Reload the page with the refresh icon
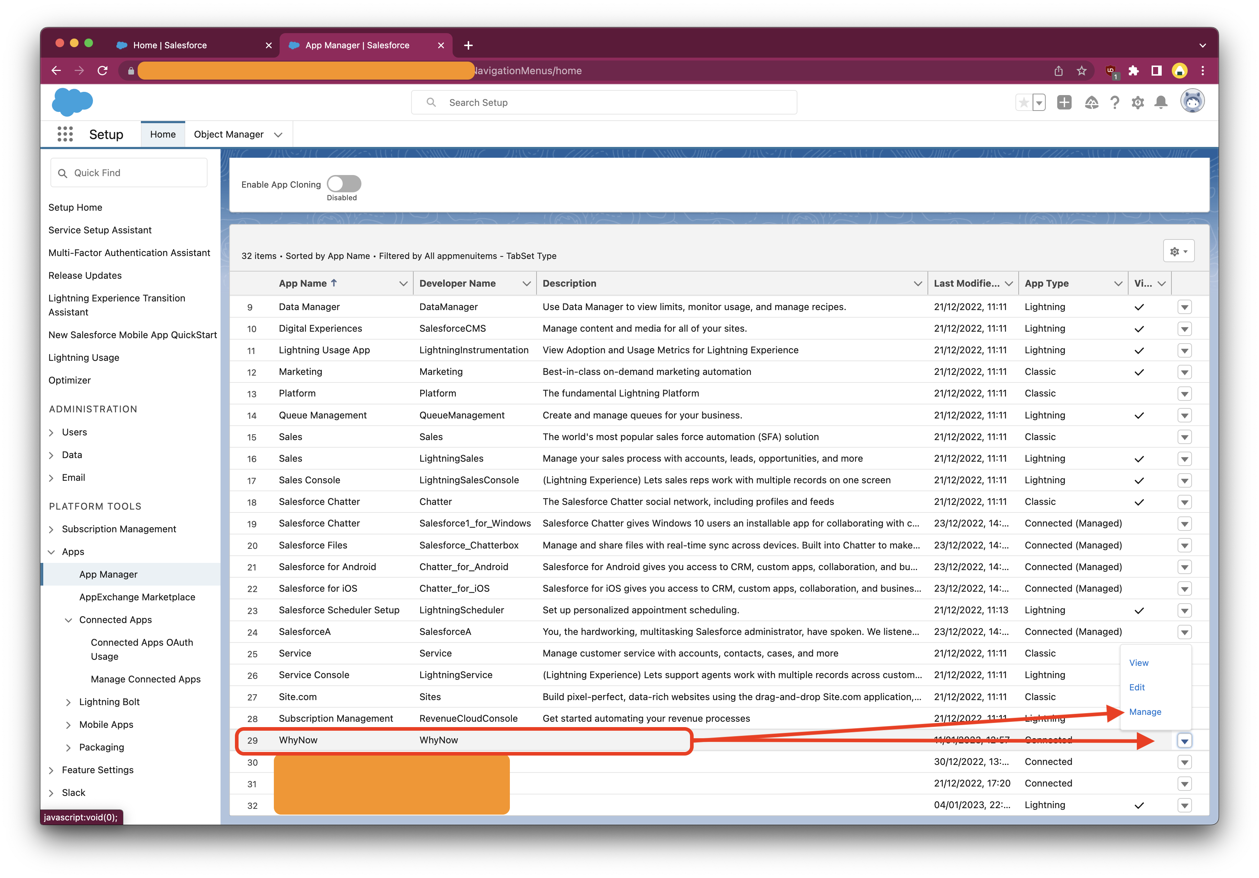The width and height of the screenshot is (1259, 878). coord(103,71)
